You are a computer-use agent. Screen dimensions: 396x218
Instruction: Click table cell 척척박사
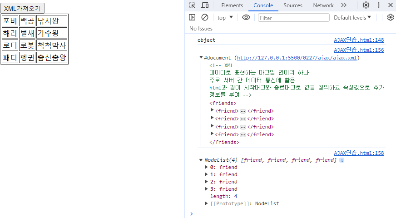click(x=52, y=45)
